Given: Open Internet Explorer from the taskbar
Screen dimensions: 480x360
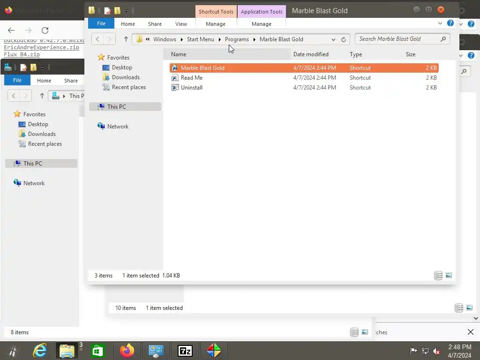Looking at the screenshot, I should 40,351.
